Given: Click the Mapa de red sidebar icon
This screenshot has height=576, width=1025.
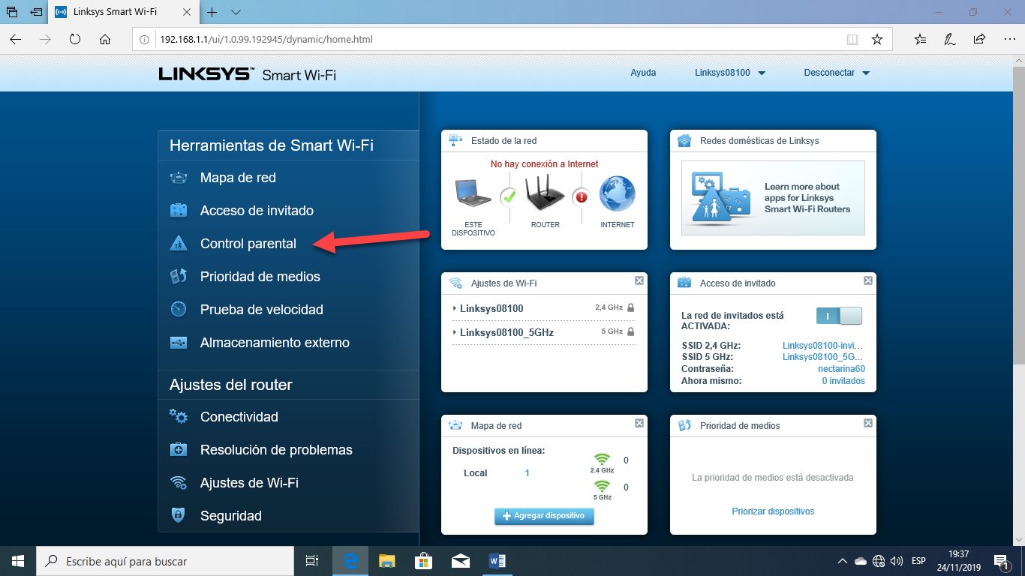Looking at the screenshot, I should [179, 178].
